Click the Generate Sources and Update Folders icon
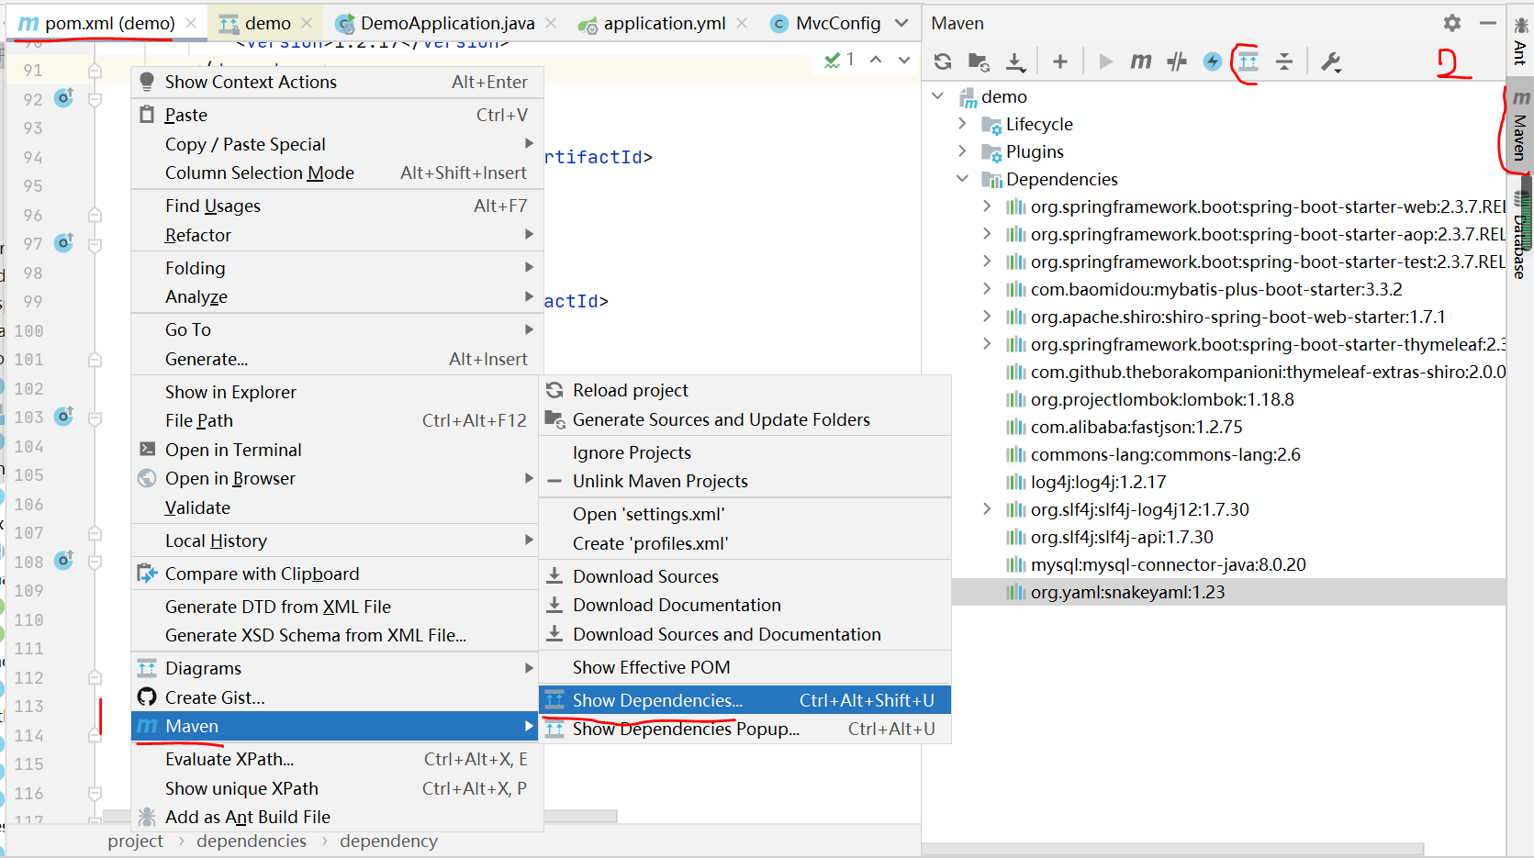Screen dimensions: 1534x858 [978, 61]
